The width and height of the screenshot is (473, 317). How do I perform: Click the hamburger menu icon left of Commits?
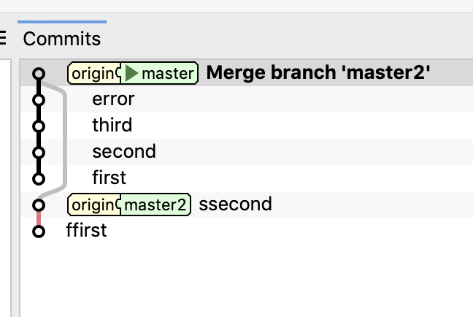3,38
